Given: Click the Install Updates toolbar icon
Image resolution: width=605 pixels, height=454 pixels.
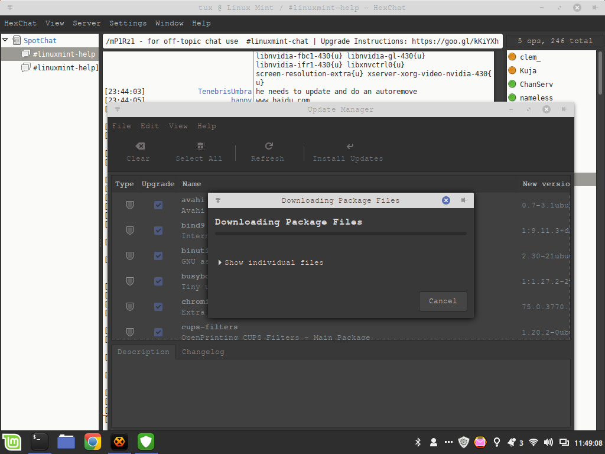Looking at the screenshot, I should point(350,146).
